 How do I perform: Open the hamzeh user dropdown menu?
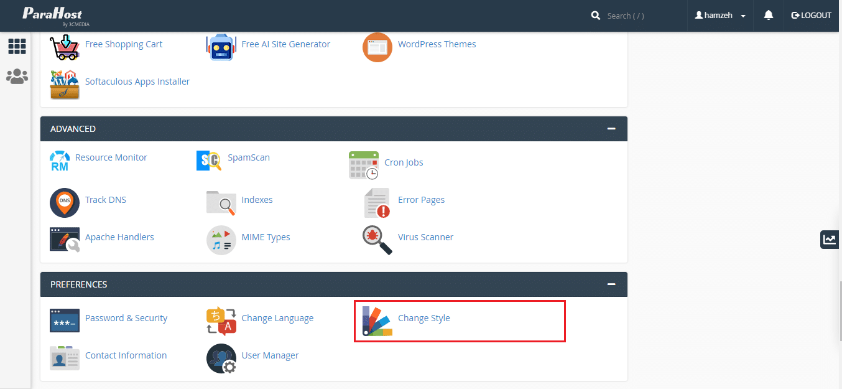(721, 16)
